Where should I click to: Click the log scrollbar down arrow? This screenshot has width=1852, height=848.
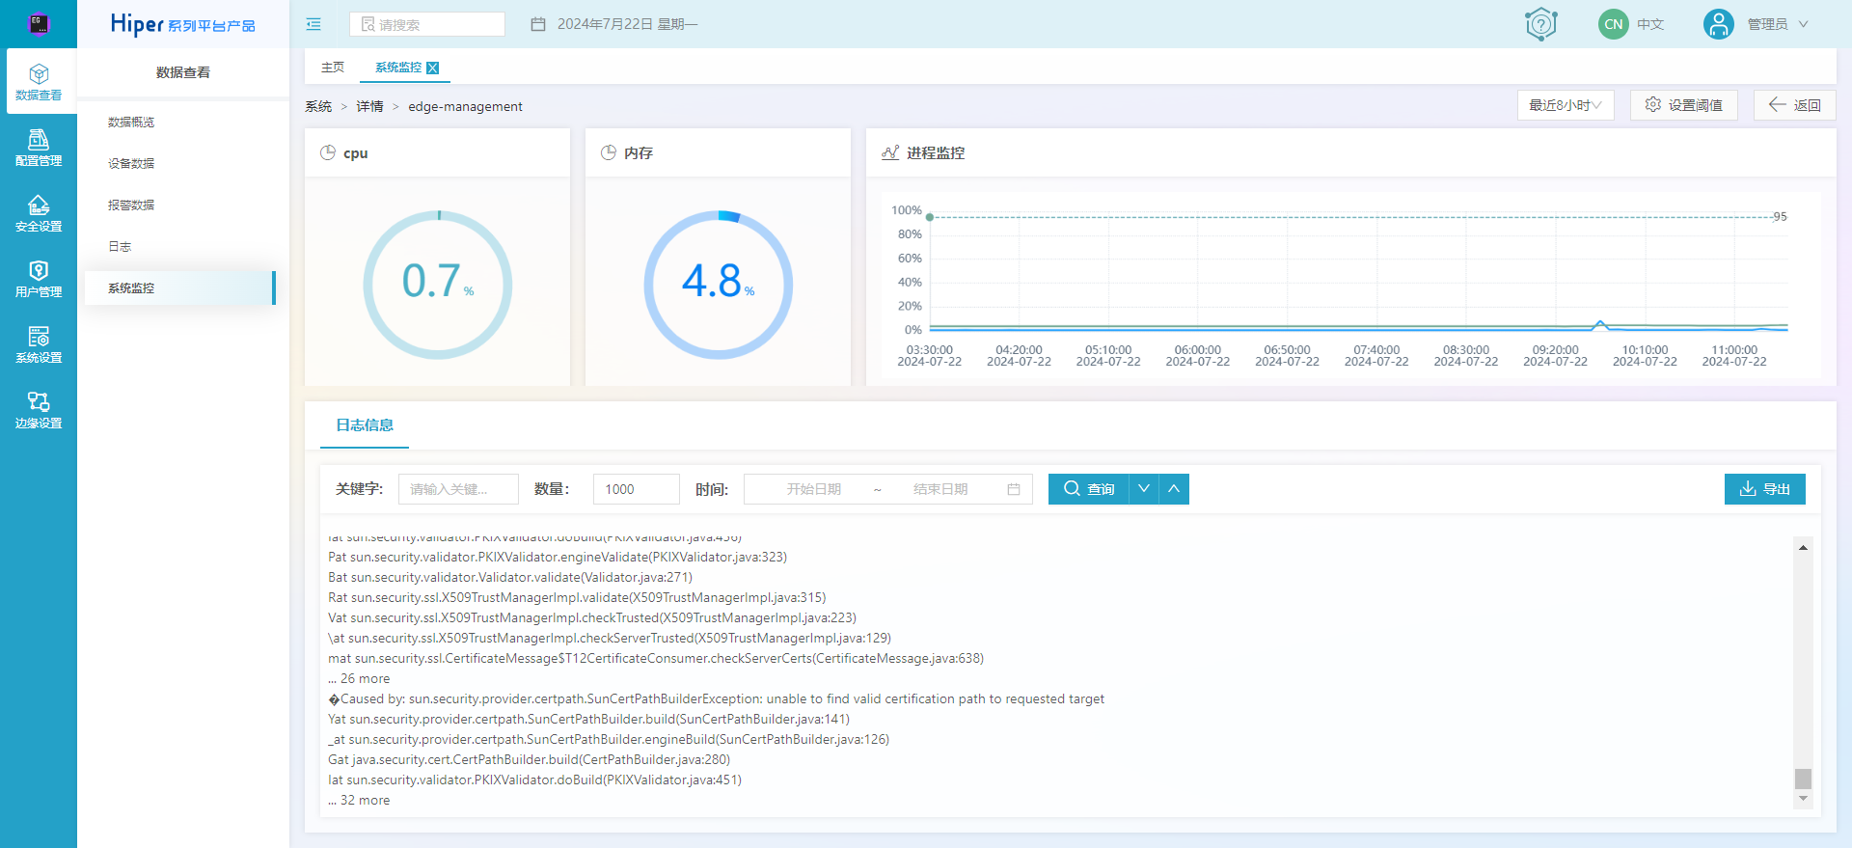pos(1803,799)
